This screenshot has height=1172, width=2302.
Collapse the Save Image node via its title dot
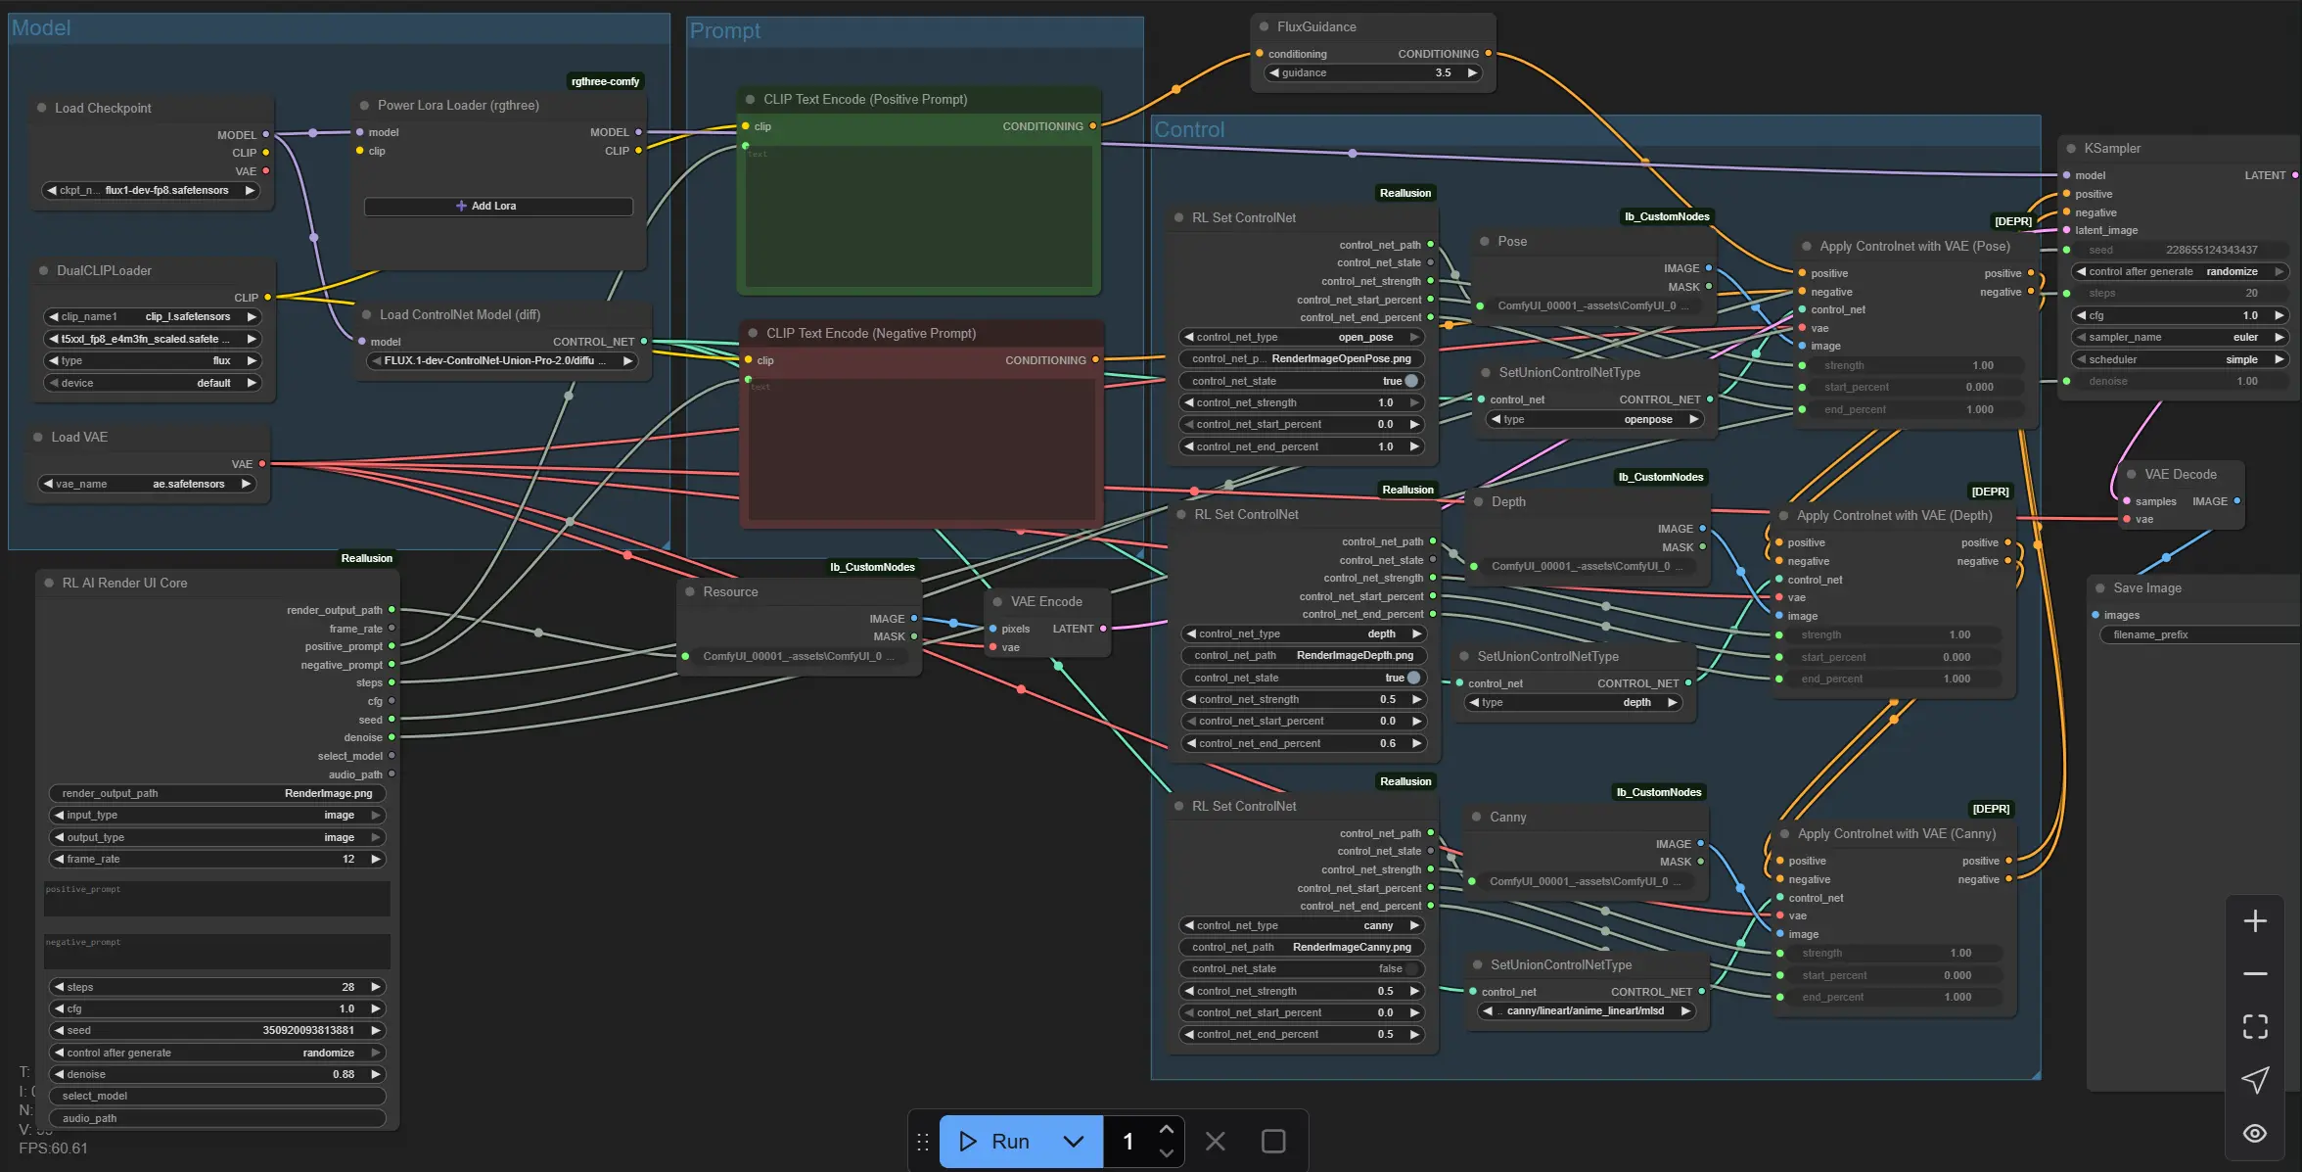point(2100,587)
